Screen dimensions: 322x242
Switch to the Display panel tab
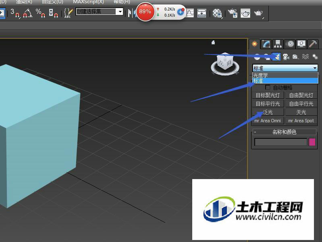point(301,44)
